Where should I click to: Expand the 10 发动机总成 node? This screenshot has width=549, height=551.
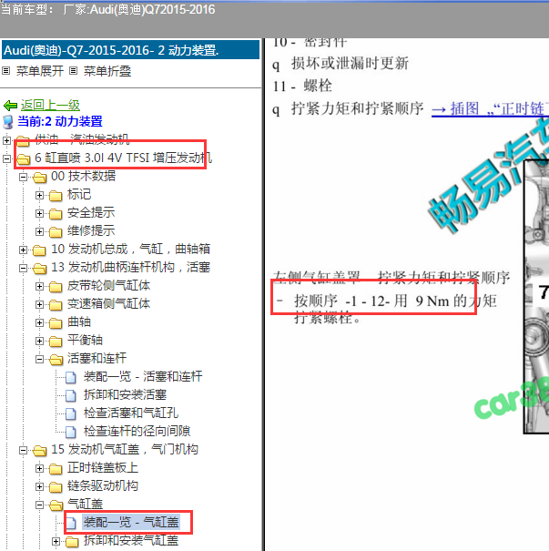(23, 250)
